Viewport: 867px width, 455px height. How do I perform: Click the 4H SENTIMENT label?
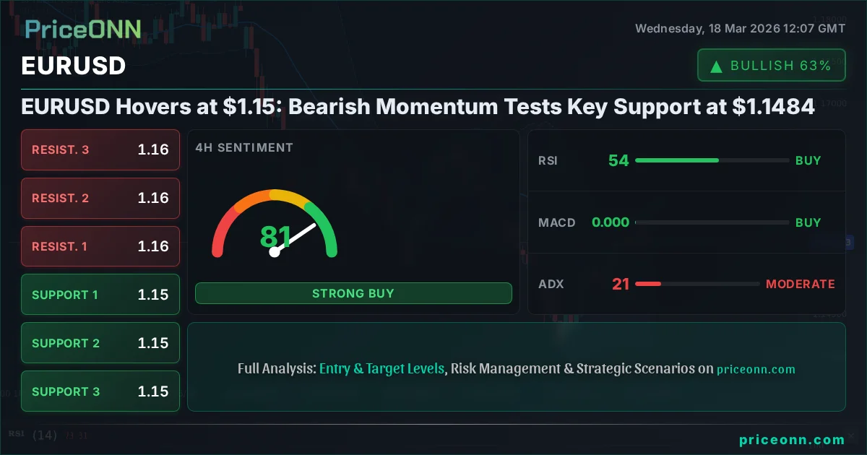pos(244,147)
